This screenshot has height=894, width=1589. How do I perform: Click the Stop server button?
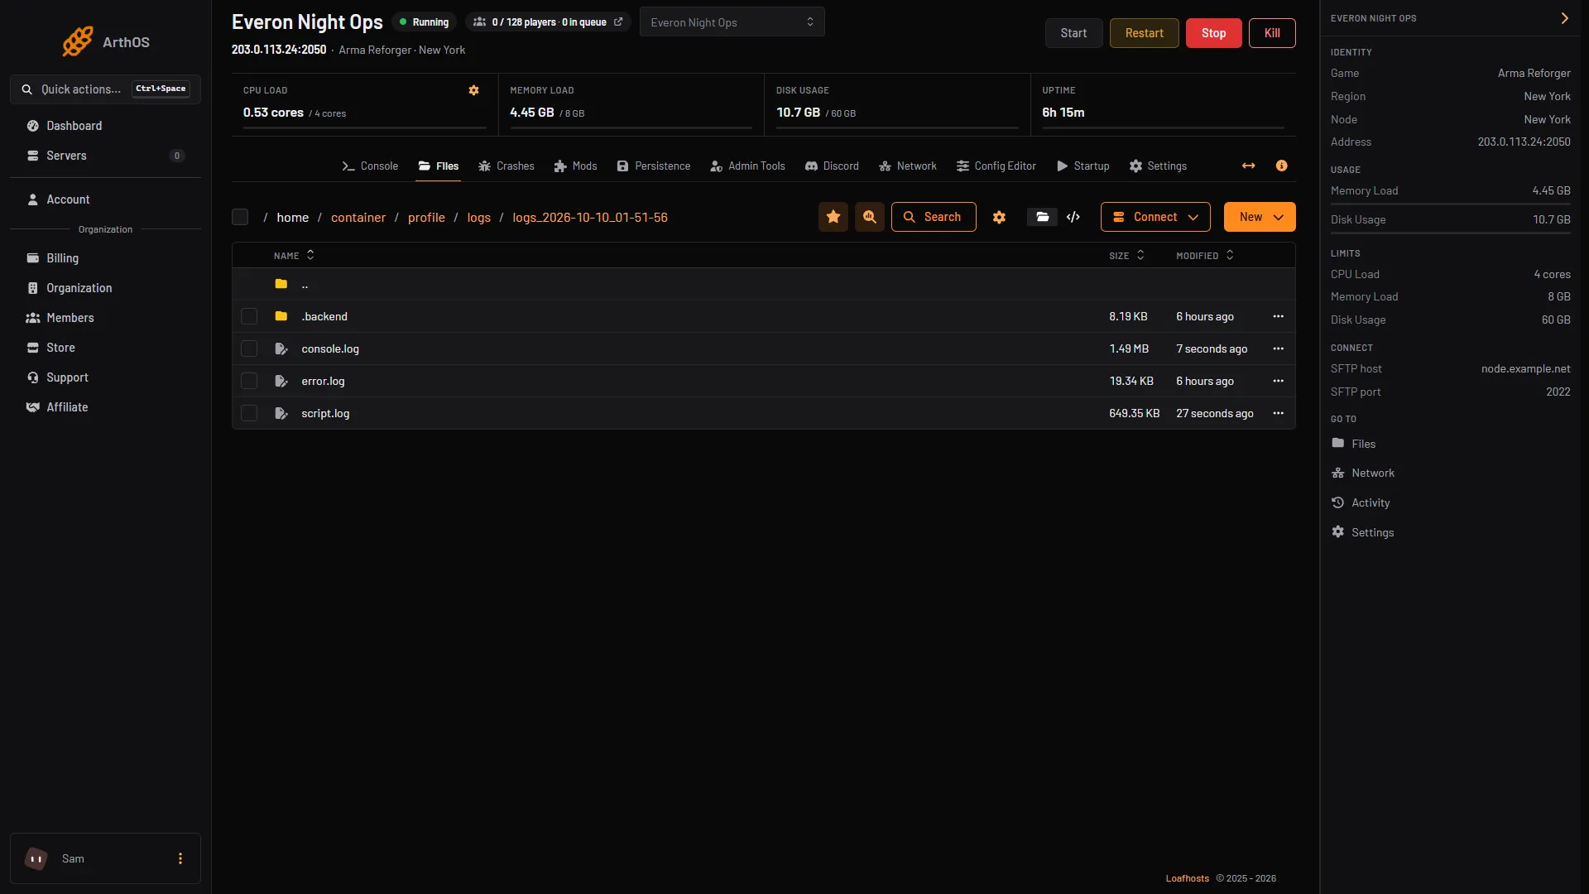(x=1214, y=33)
